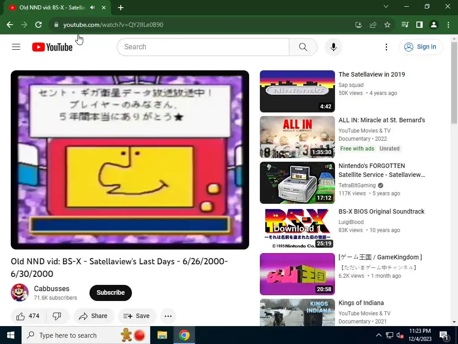Viewport: 458px width, 344px height.
Task: Click the video player to pause
Action: coord(130,160)
